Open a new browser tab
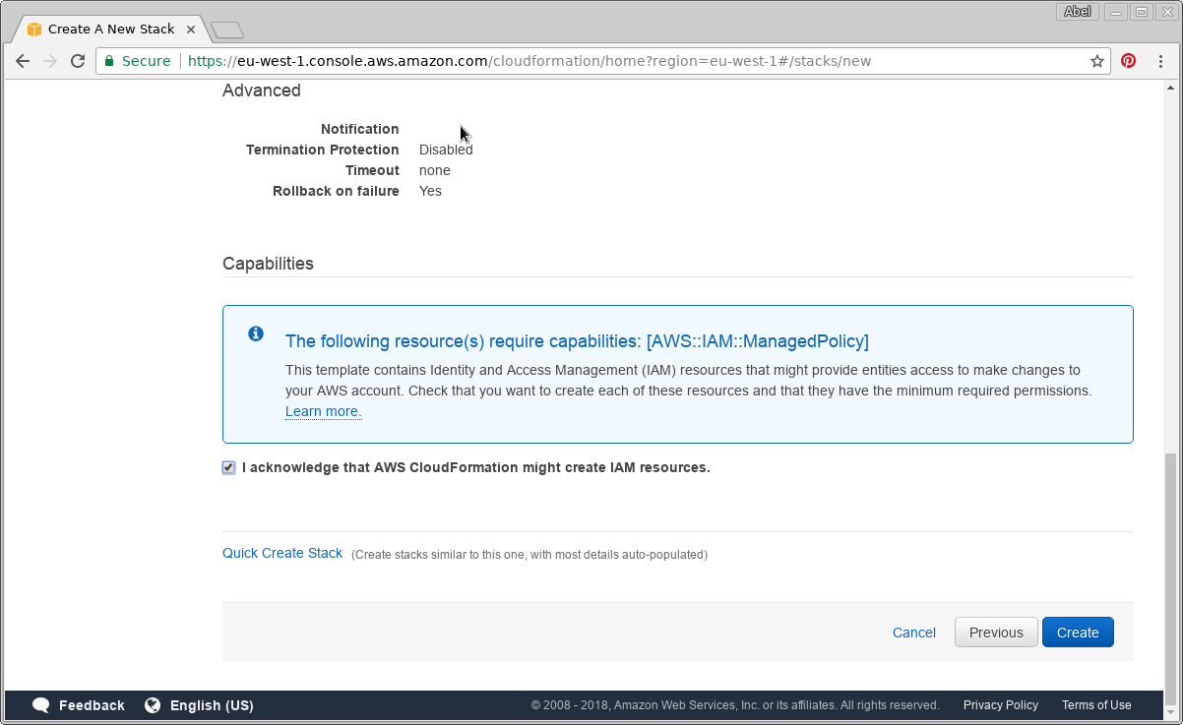Screen dimensions: 1183x725 [x=227, y=30]
